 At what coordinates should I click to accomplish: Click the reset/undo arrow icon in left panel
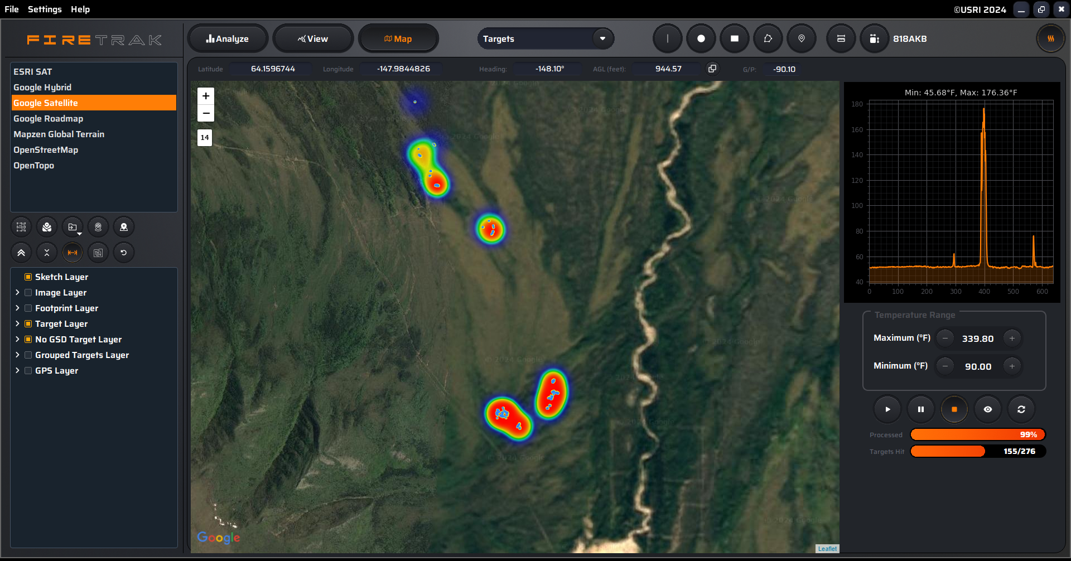tap(124, 253)
